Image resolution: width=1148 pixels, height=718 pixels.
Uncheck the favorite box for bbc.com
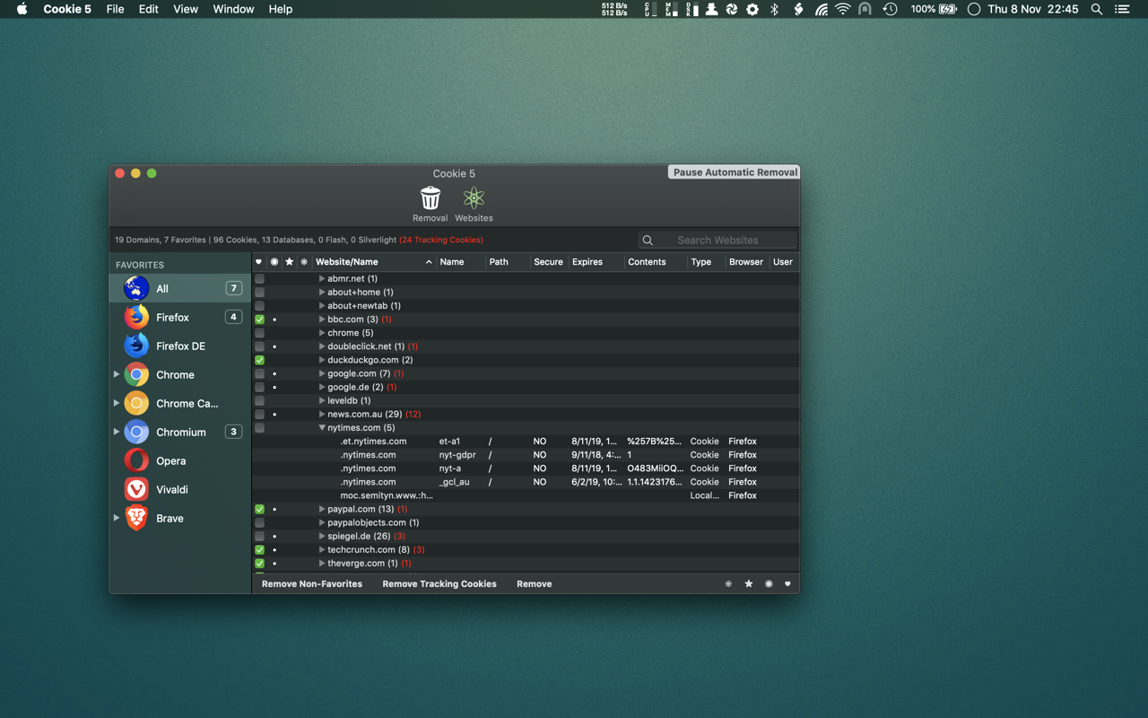click(x=259, y=320)
